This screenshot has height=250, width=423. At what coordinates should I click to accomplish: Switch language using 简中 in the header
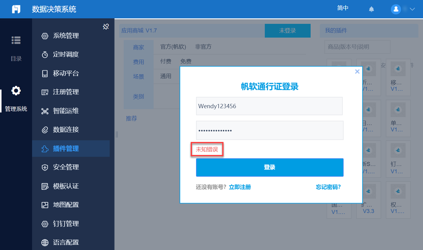[x=343, y=8]
